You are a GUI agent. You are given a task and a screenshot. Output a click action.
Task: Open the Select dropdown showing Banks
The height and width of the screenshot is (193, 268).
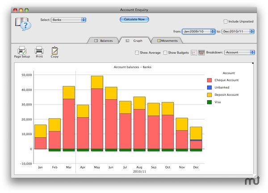point(68,20)
